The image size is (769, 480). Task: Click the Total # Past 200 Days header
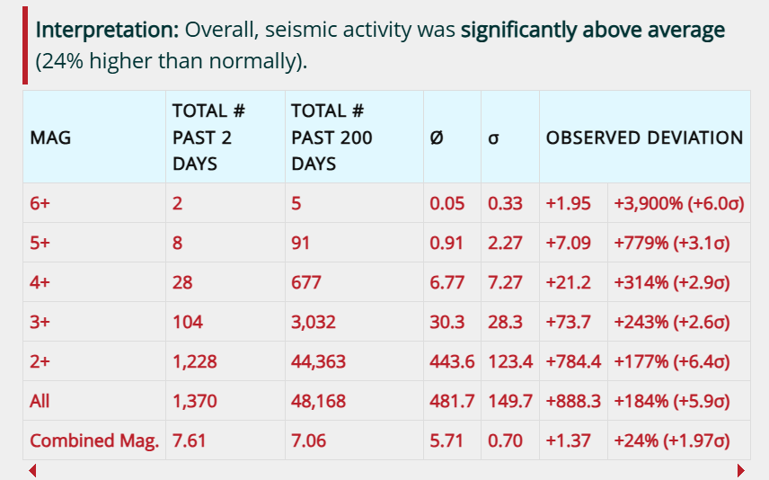332,138
